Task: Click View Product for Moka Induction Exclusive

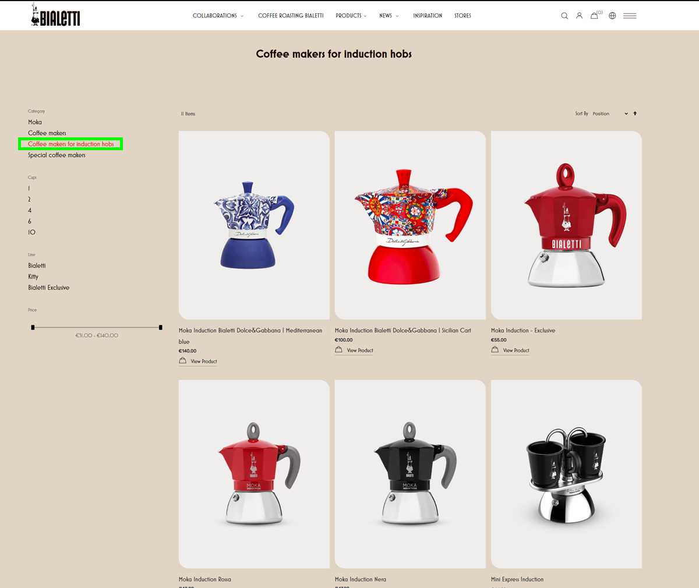Action: click(x=516, y=350)
